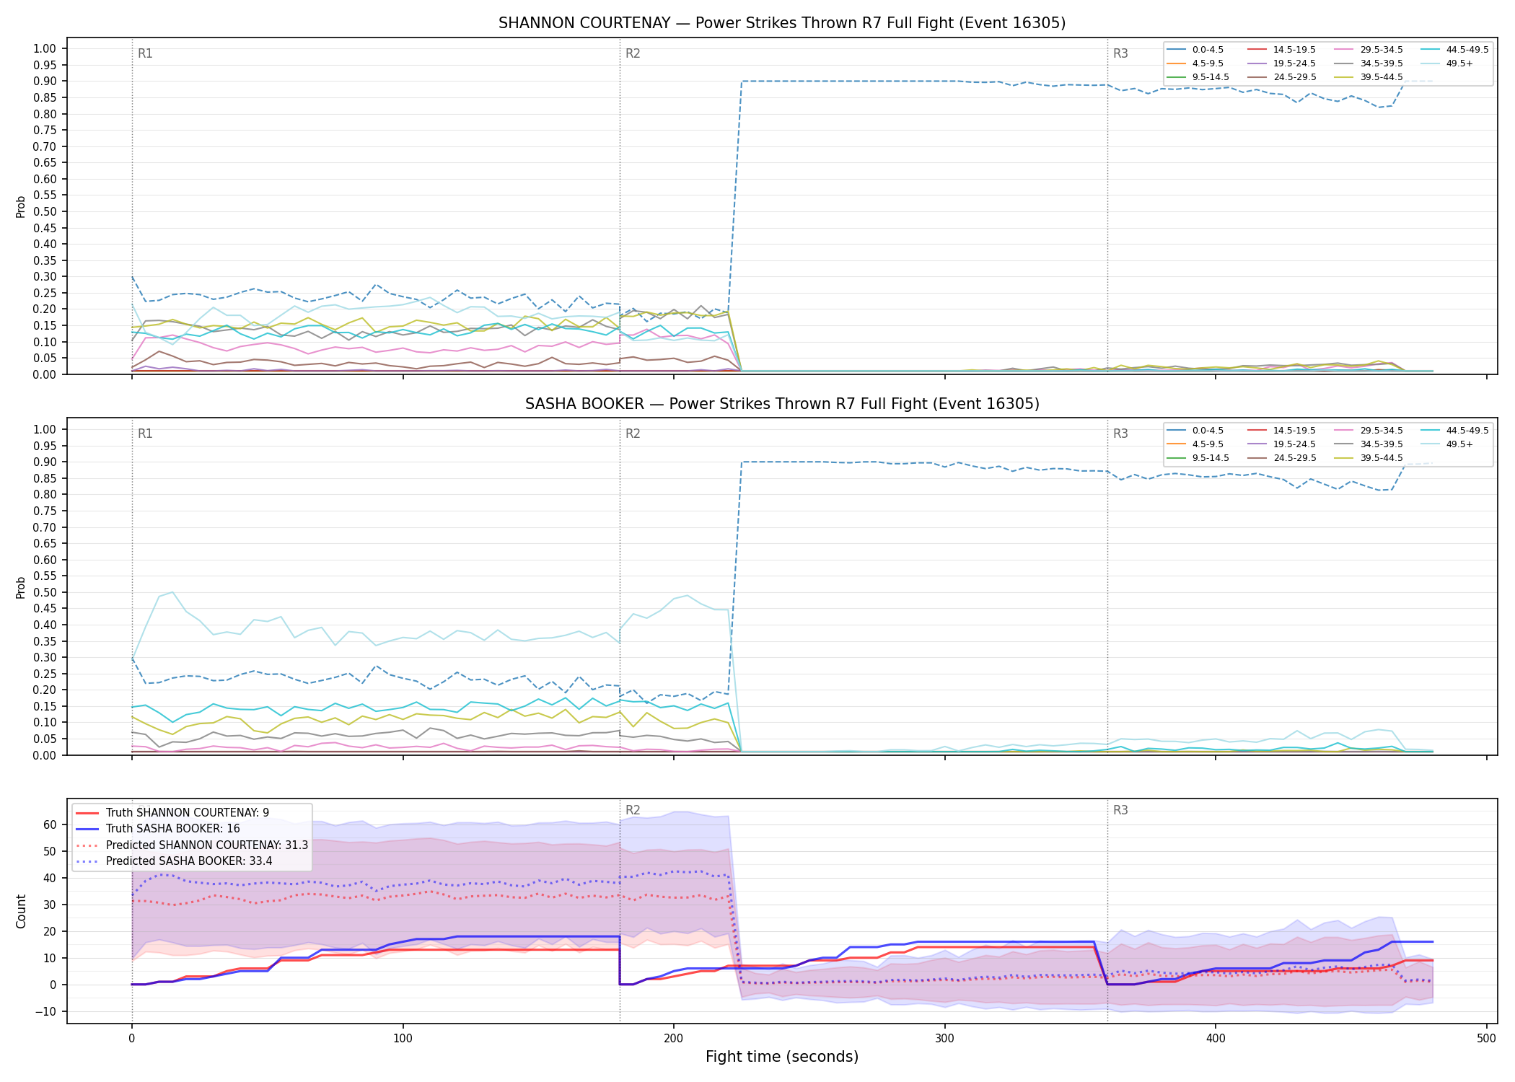The image size is (1515, 1082).
Task: Click the 'Truth SHANNON COURTENAY: 9' legend entry
Action: coord(172,813)
